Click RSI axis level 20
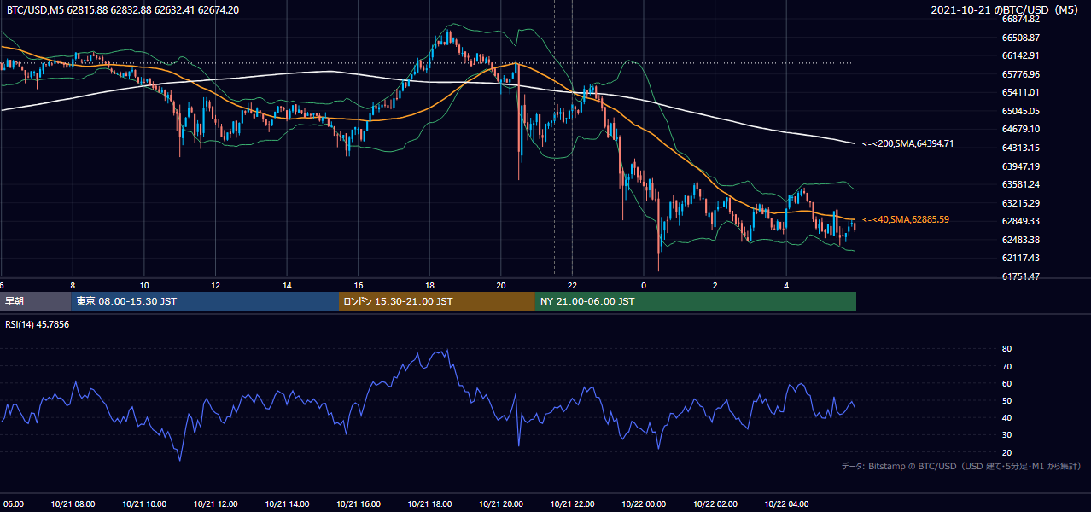1091x512 pixels. pos(1006,452)
